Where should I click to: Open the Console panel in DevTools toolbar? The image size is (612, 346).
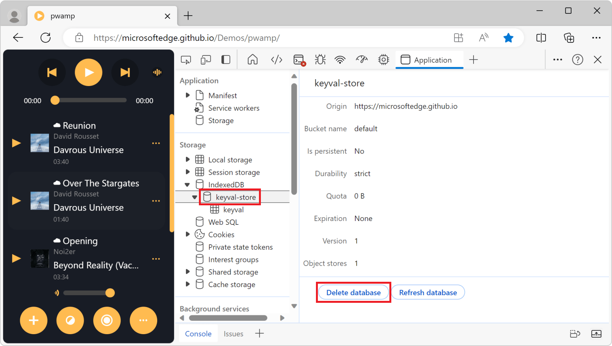[299, 60]
